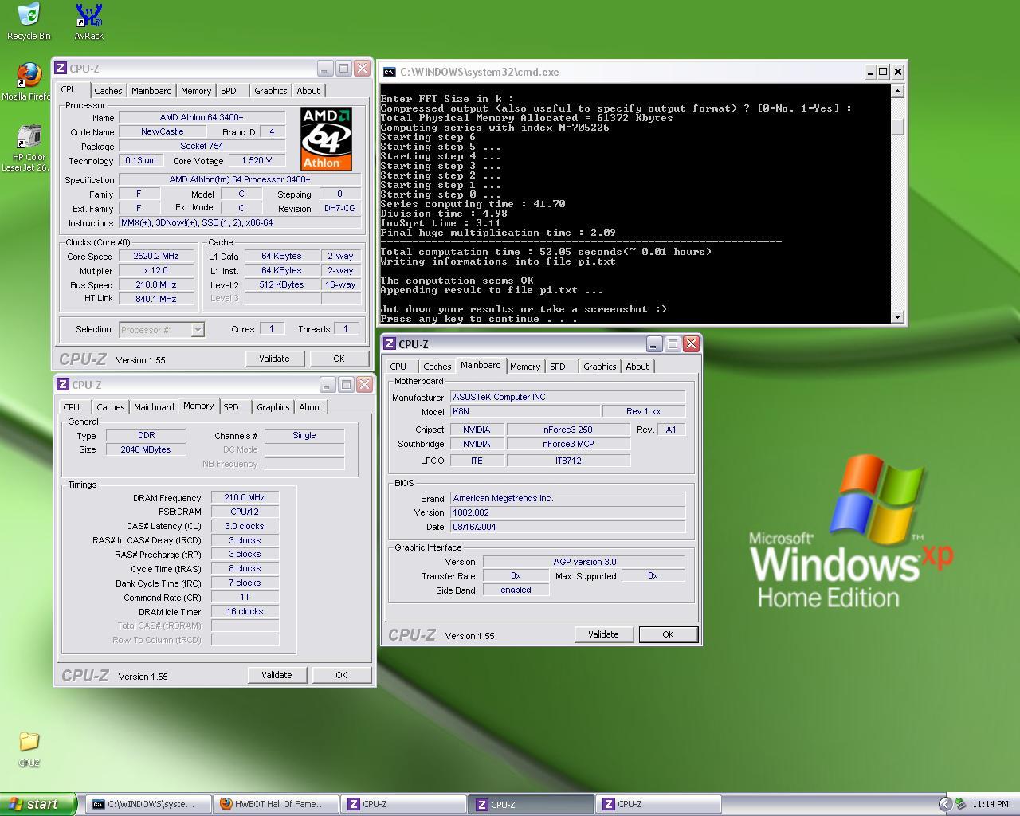Select Graphics tab in the Mainboard window
The height and width of the screenshot is (816, 1020).
pos(600,367)
